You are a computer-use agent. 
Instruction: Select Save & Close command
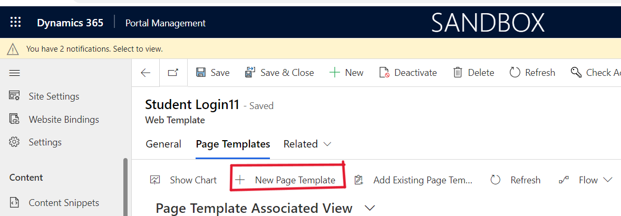(279, 73)
